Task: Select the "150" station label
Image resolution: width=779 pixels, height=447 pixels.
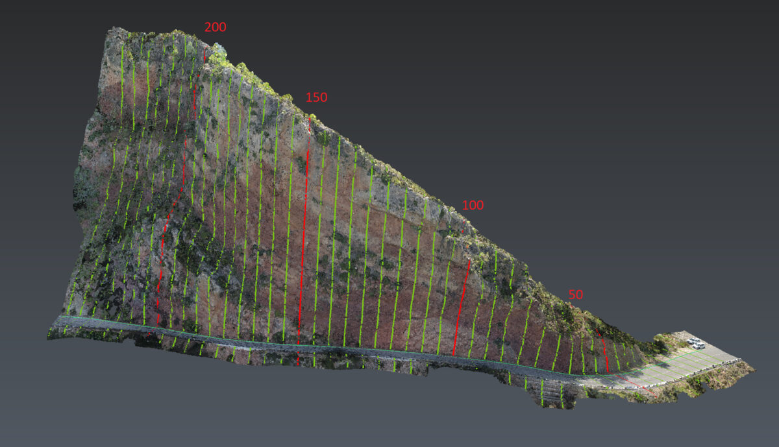Action: pos(316,98)
